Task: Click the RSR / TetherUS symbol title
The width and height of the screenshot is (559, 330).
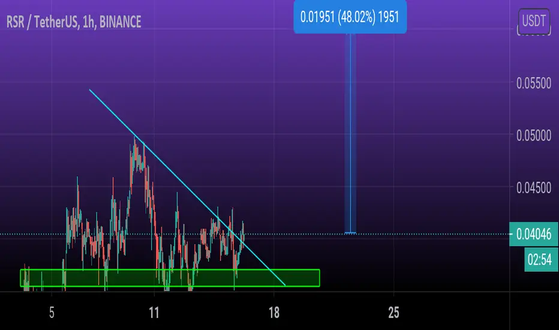Action: (74, 22)
